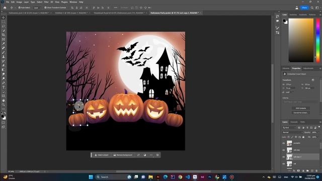Toggle the Auto-Select checkbox
322x181 pixels.
point(20,8)
